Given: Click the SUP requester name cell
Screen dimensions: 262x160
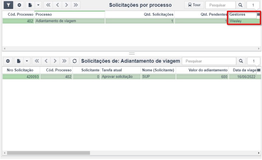Looking at the screenshot, I should [158, 77].
